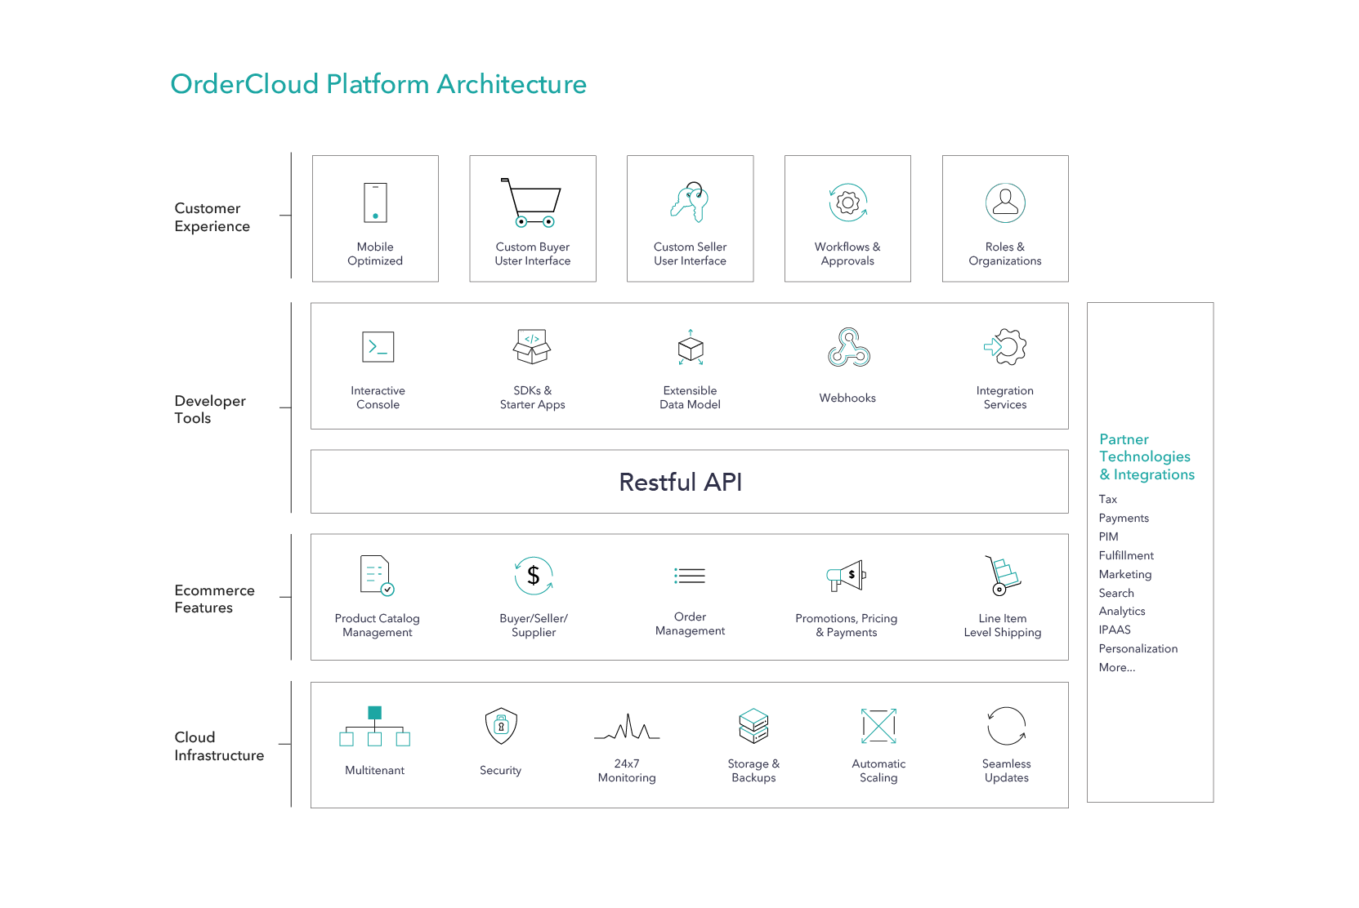Click More... in the partner list
Screen dimensions: 1359x908
[x=1117, y=667]
